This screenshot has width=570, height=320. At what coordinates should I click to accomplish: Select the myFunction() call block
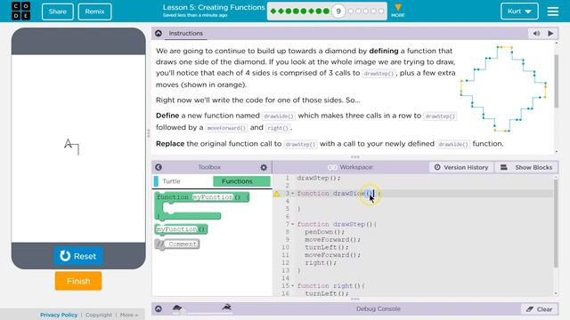(181, 229)
